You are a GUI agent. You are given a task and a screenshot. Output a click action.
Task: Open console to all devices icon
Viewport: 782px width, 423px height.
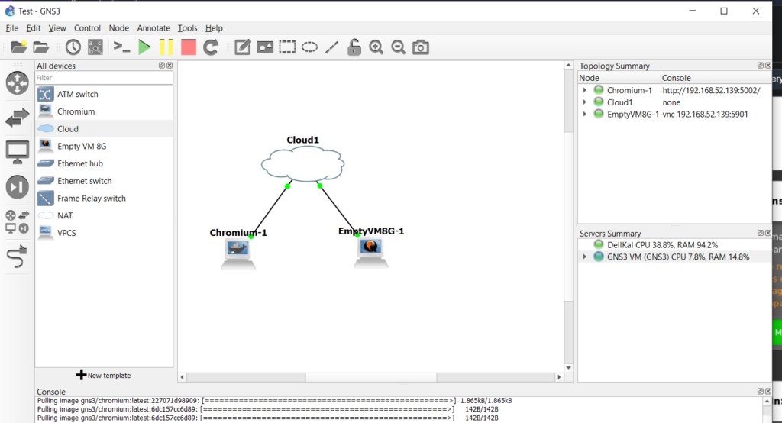coord(121,47)
